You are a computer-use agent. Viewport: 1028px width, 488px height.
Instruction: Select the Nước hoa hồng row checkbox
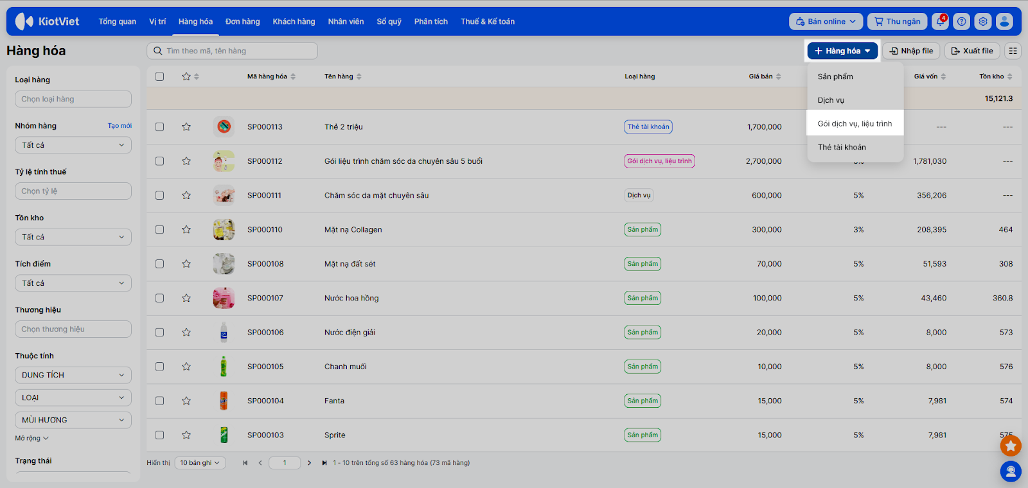tap(159, 298)
